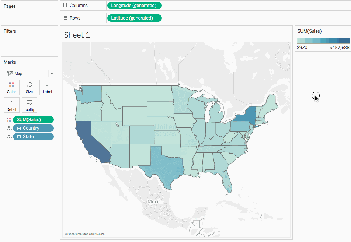Click the detail icon beside State pill
351x242 pixels.
(x=9, y=137)
